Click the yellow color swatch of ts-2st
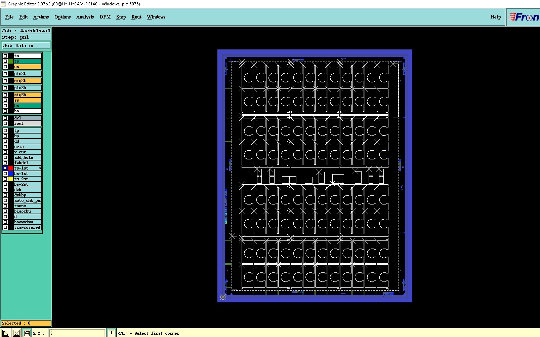Screen dimensions: 540x337 click(11, 179)
